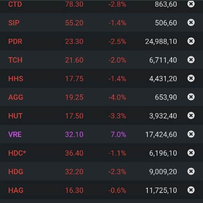Remove HDG from the list
The height and width of the screenshot is (203, 203).
point(191,172)
